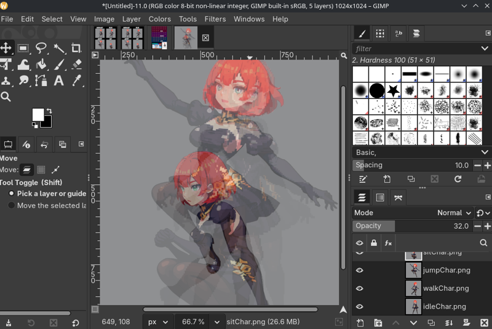
Task: Create a new layer
Action: [x=360, y=323]
